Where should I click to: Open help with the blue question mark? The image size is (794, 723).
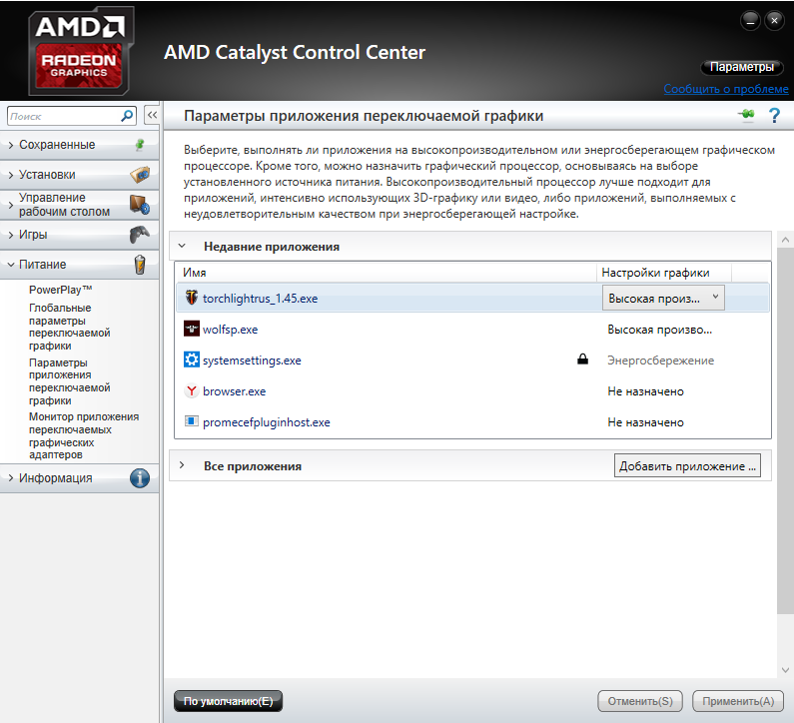(774, 116)
